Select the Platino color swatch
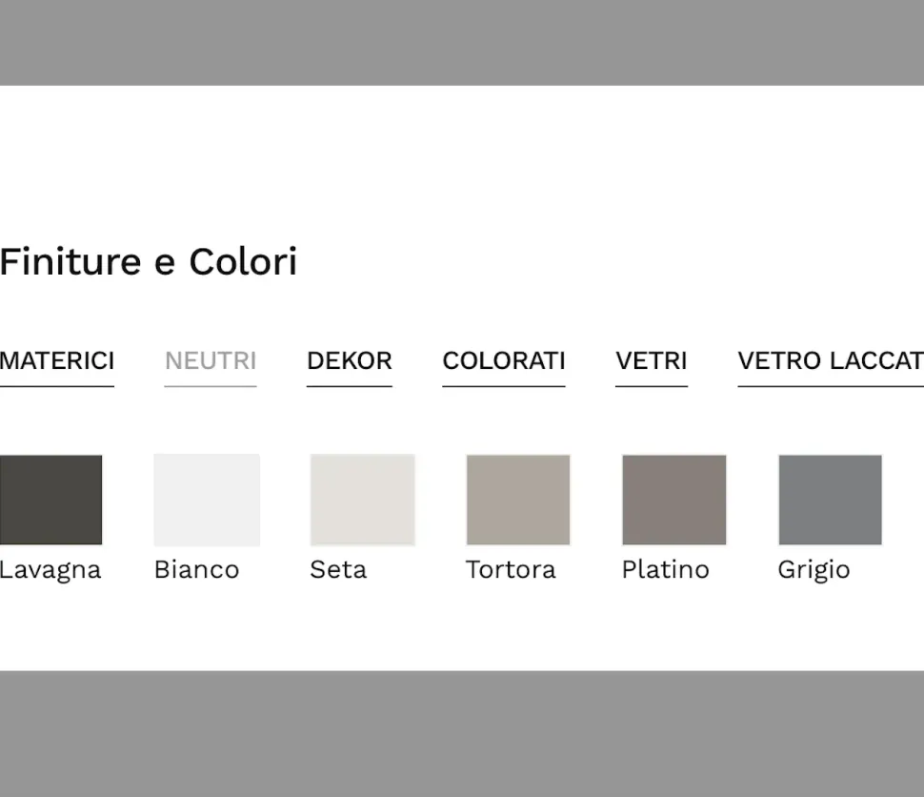 click(x=673, y=499)
